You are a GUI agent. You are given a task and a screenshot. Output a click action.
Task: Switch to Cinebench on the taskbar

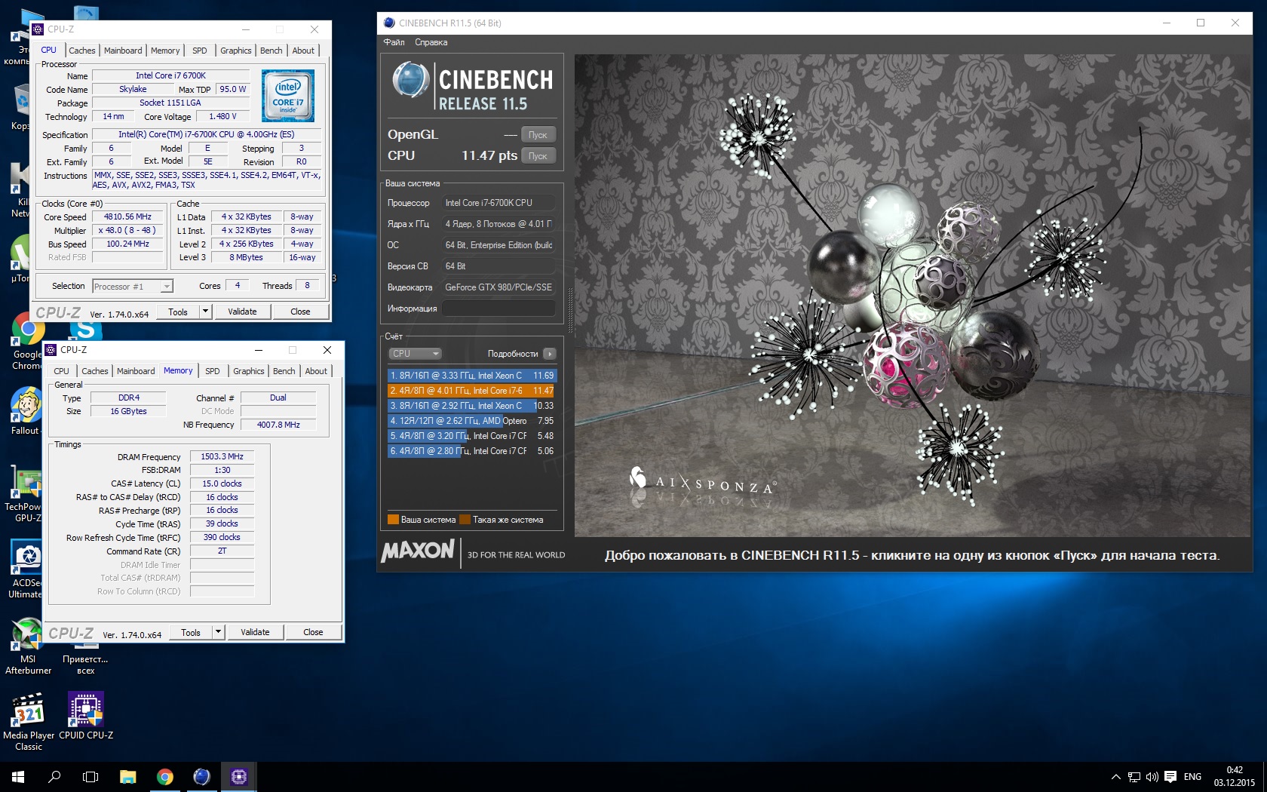coord(201,776)
